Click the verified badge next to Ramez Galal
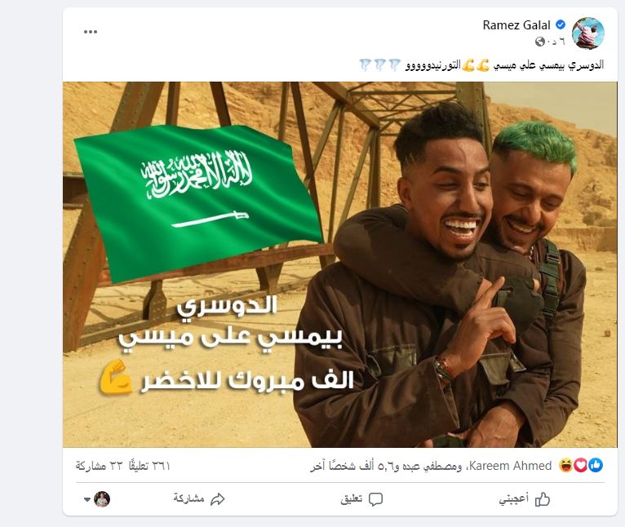This screenshot has height=527, width=625. [x=560, y=24]
